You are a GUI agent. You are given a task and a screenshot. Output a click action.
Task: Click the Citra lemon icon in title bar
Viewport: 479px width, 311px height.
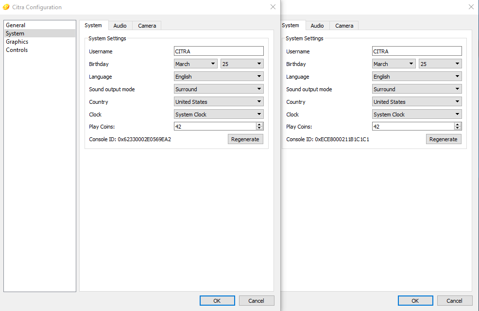pyautogui.click(x=6, y=7)
